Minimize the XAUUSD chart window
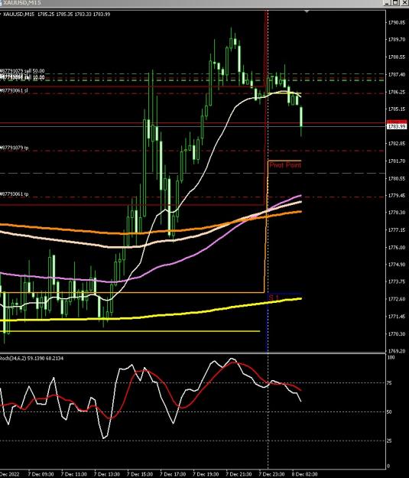 coord(388,3)
